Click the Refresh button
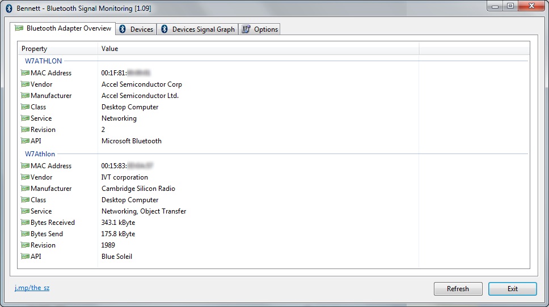 458,289
